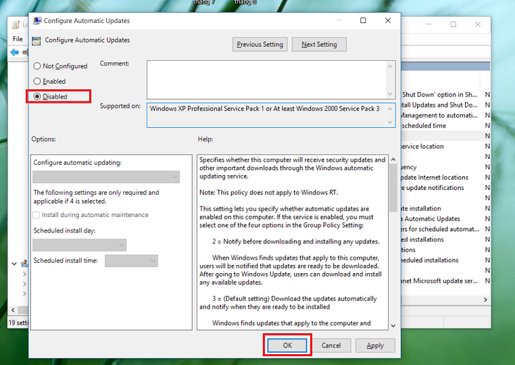
Task: Minimize the background policy editor window
Action: click(x=429, y=24)
